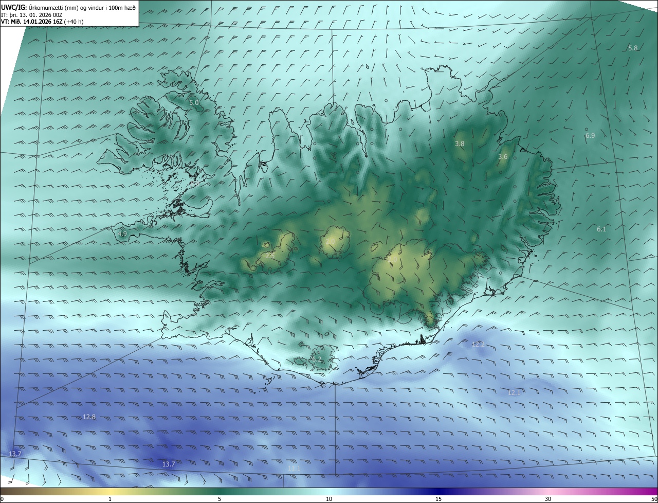The height and width of the screenshot is (503, 658).
Task: Click the colorbar tick label 10
Action: coord(329,499)
